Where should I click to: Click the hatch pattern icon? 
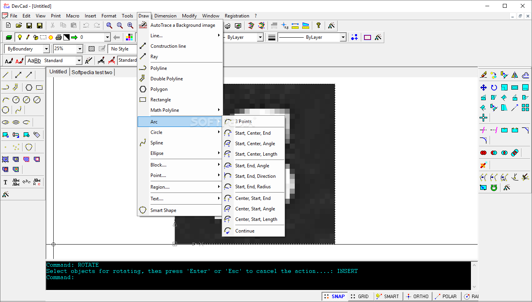pos(92,49)
